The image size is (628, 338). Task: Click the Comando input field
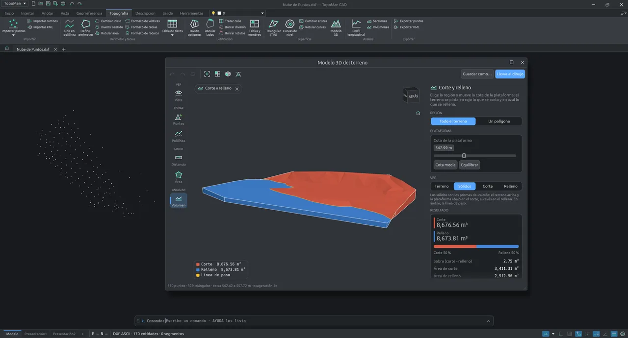[324, 321]
